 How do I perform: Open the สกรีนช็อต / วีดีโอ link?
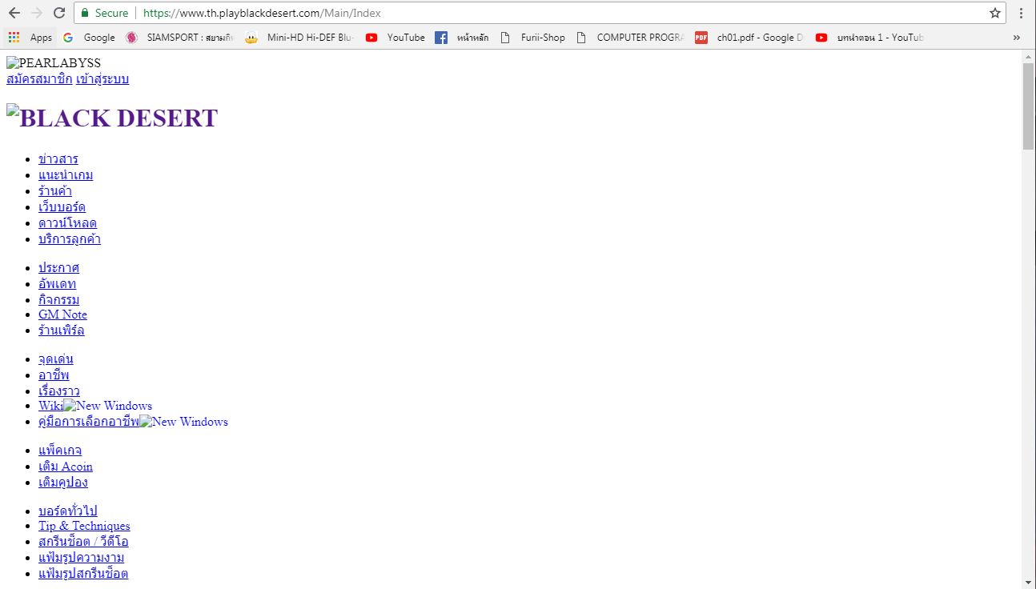[x=83, y=541]
